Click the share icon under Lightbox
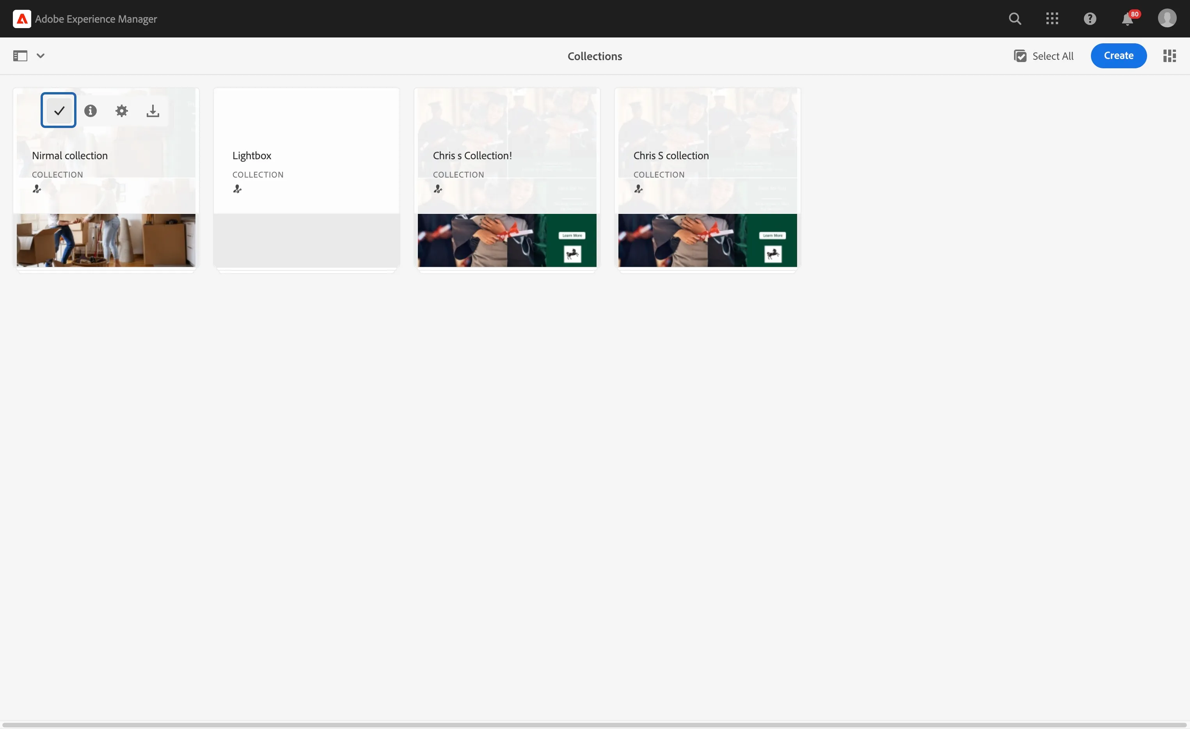Image resolution: width=1190 pixels, height=729 pixels. (x=237, y=189)
